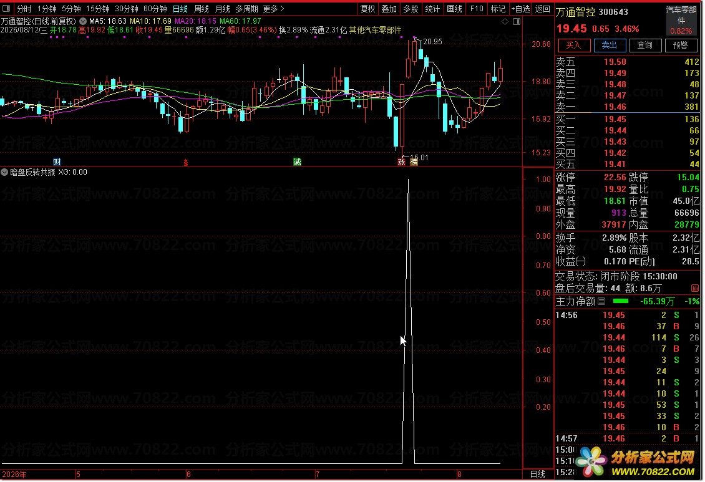
Task: Click the 预警 alert button
Action: [x=680, y=45]
